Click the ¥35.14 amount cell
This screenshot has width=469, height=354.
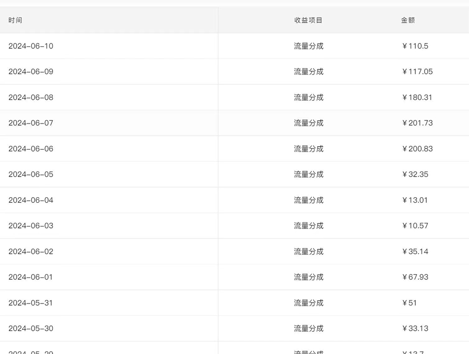click(x=415, y=251)
